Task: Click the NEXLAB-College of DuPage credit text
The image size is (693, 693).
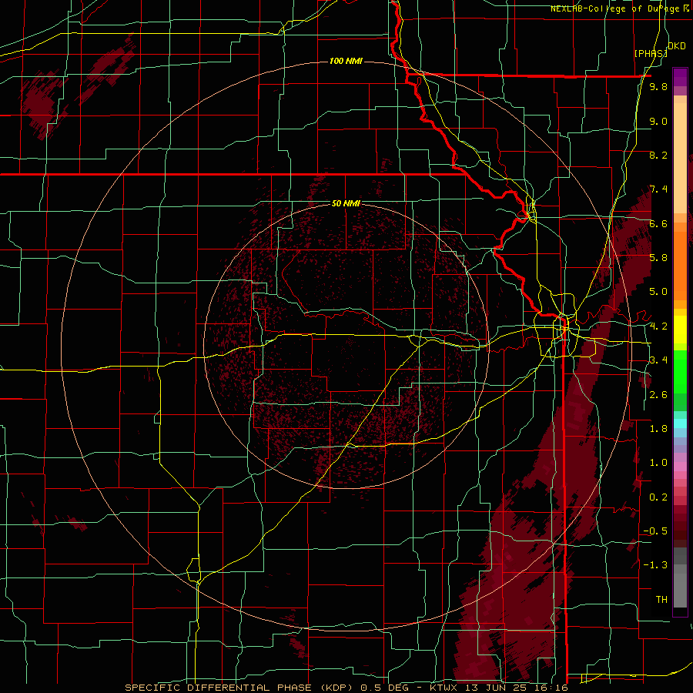Action: [619, 8]
